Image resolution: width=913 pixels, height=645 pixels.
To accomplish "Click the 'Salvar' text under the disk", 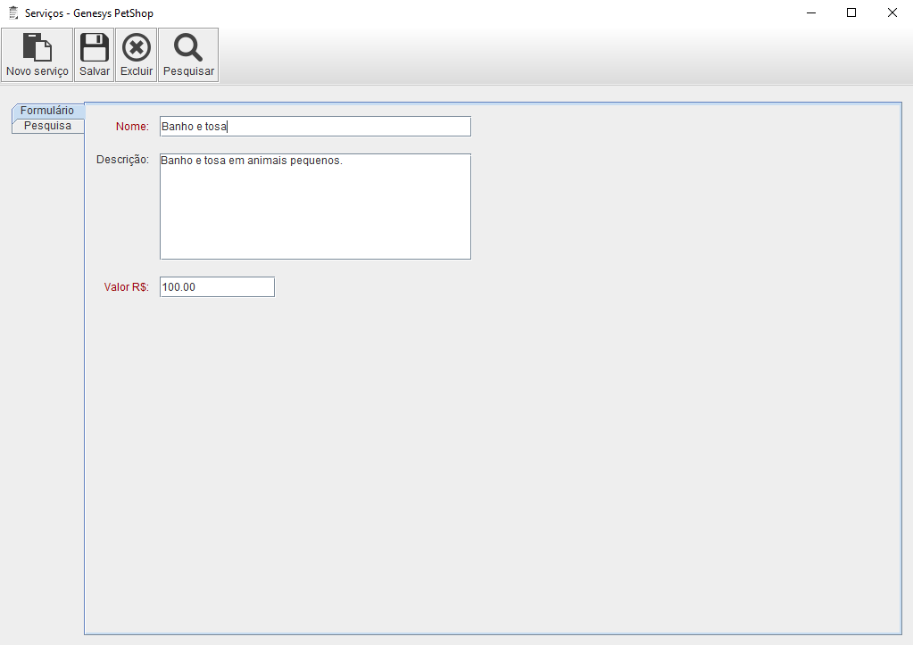I will (x=95, y=71).
